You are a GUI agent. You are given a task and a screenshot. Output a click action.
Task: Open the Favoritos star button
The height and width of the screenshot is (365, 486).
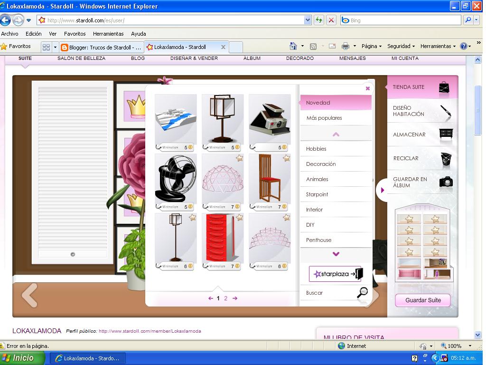click(x=16, y=46)
